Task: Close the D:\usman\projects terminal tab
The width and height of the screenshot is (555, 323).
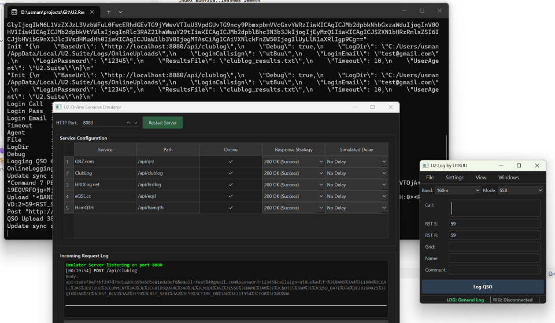Action: (92, 12)
